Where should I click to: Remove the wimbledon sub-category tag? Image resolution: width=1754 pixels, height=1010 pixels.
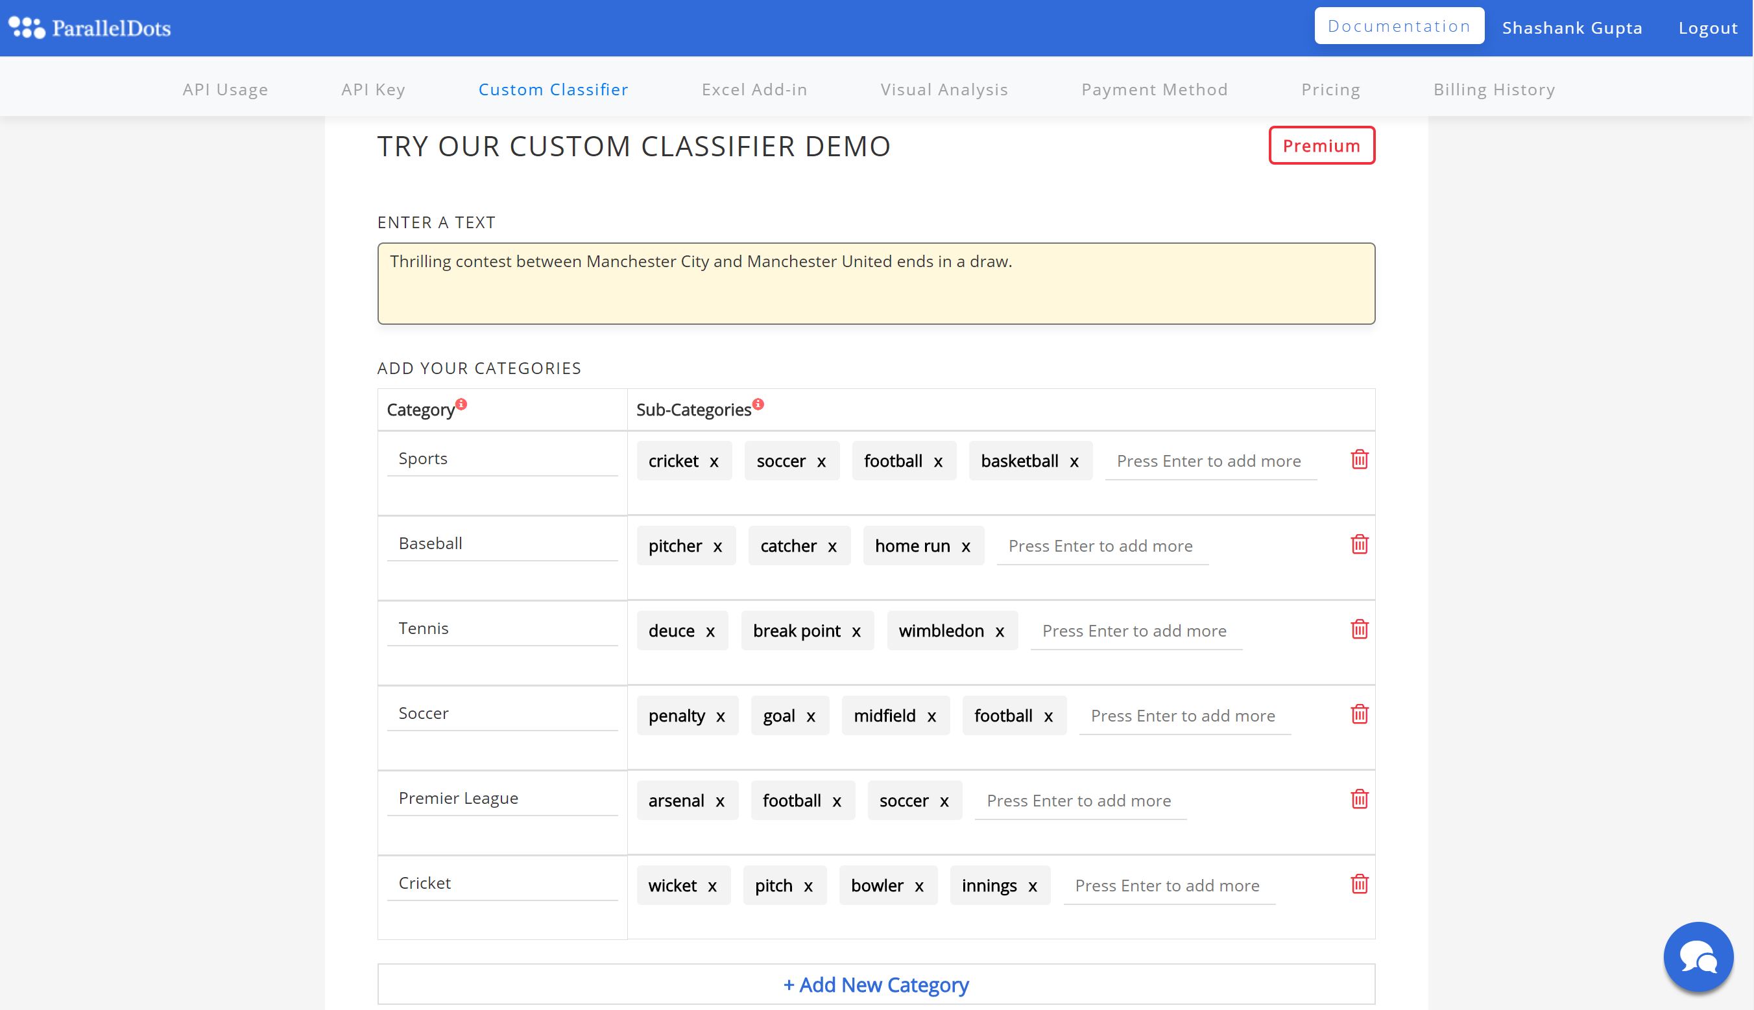point(1000,631)
